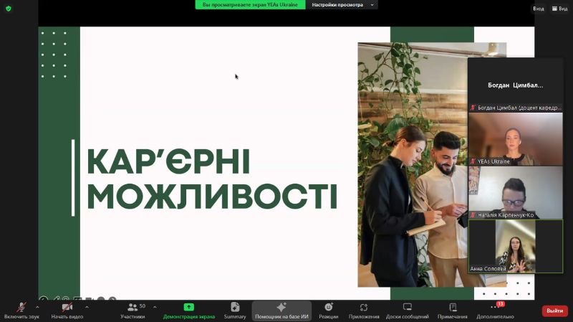Start camera with Начать видео button

click(67, 308)
